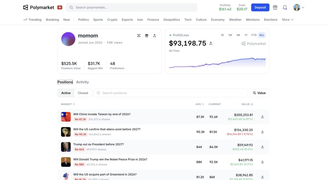
Task: Expand the More category dropdown
Action: (288, 20)
